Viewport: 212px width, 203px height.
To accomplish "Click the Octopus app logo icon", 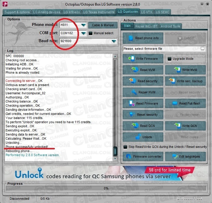I will point(5,4).
